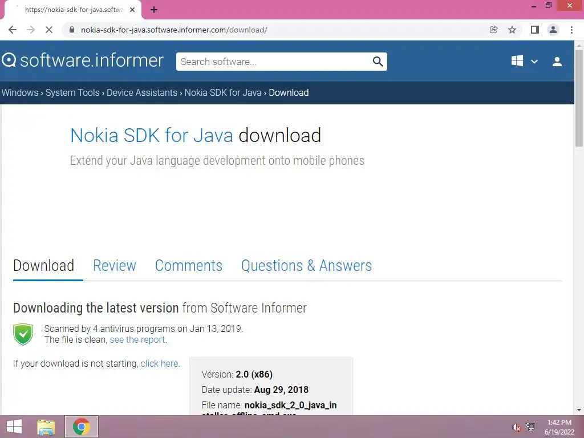The height and width of the screenshot is (438, 584).
Task: Click the address bar URL
Action: pos(174,30)
